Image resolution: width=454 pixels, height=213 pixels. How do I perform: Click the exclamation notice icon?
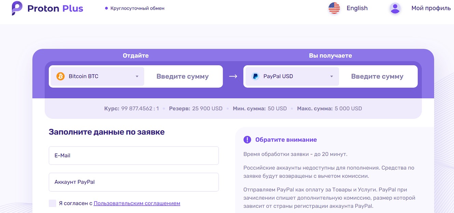247,140
